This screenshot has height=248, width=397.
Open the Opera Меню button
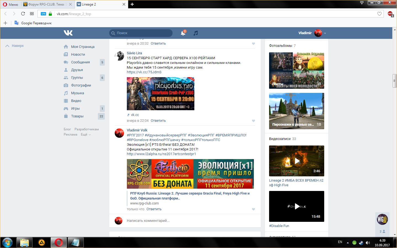pos(10,4)
